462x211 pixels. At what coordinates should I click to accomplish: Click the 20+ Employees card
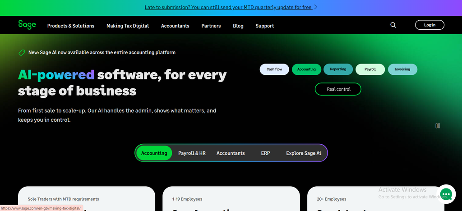click(376, 199)
